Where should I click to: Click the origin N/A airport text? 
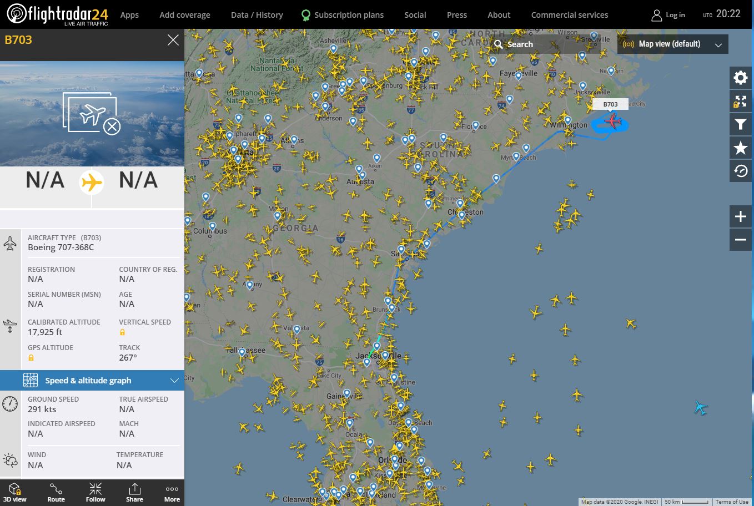tap(45, 180)
